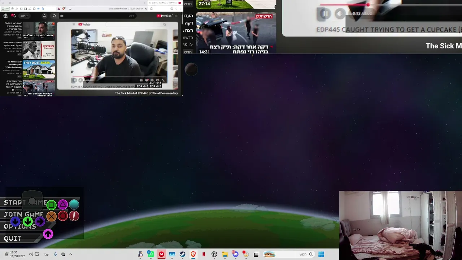The height and width of the screenshot is (260, 462).
Task: Switch the keyboard input language indicator
Action: [x=46, y=254]
